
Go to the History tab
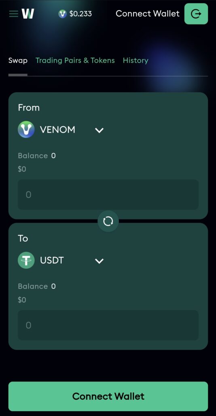coord(136,61)
